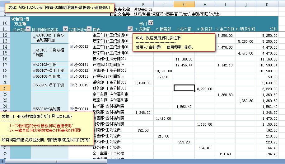Open the 会计期间 dropdown arrow
The height and width of the screenshot is (164, 285).
tap(28, 29)
